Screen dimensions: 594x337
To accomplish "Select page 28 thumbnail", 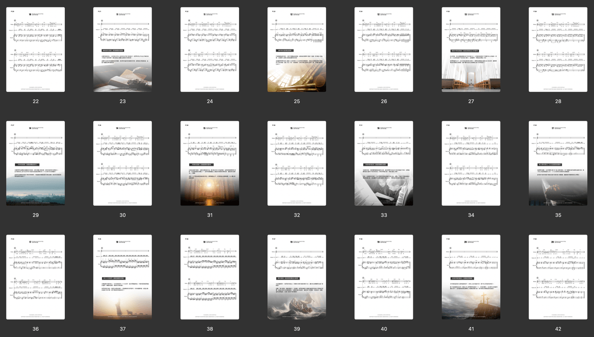I will [x=558, y=49].
